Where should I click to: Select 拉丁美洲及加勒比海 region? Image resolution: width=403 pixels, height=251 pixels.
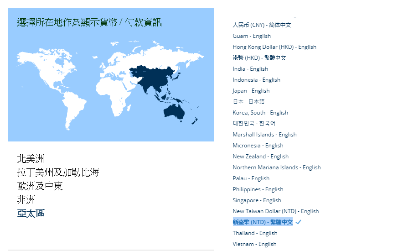58,173
